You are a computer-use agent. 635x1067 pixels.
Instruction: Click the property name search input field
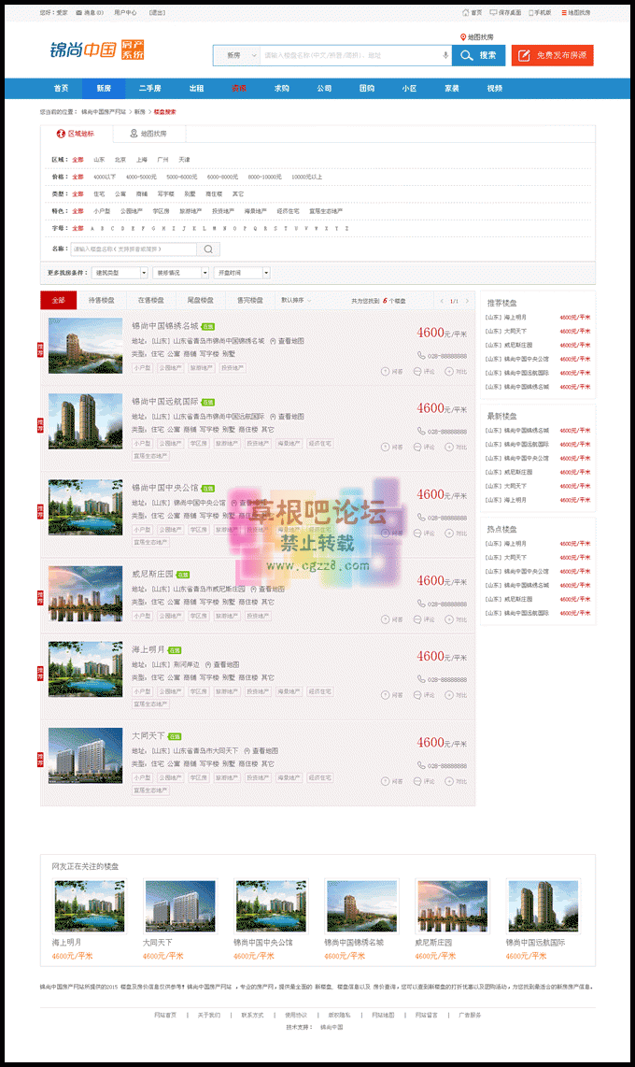[x=134, y=249]
